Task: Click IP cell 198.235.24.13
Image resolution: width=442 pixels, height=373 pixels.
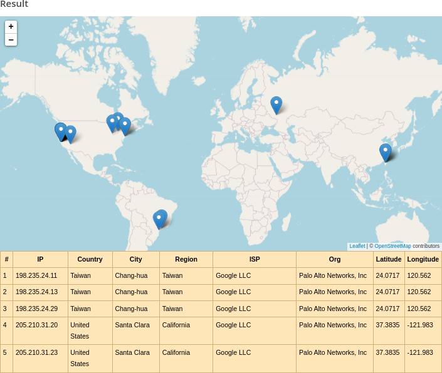Action: [36, 292]
